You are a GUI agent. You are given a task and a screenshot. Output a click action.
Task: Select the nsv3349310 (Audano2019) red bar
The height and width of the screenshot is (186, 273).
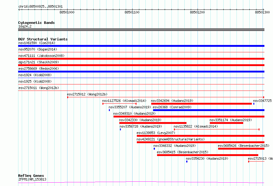click(x=189, y=117)
